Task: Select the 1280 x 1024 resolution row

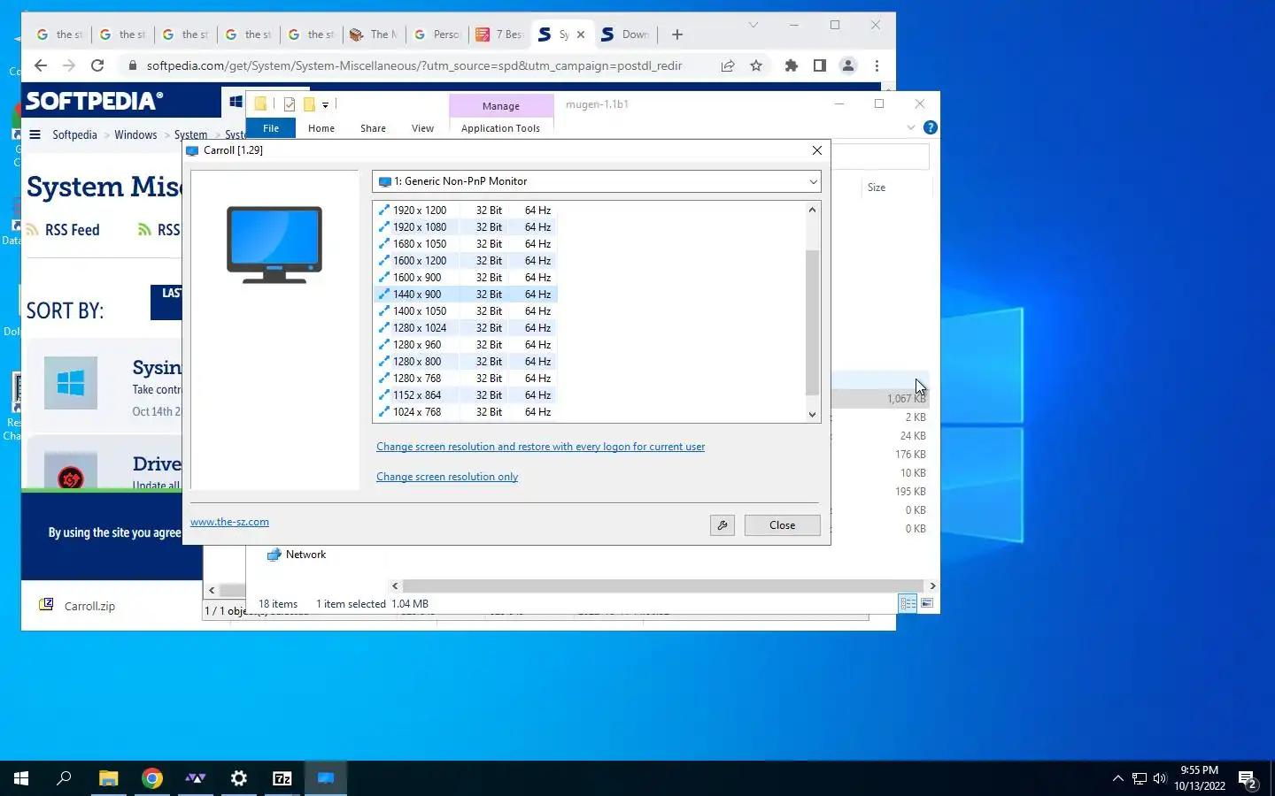Action: 465,328
